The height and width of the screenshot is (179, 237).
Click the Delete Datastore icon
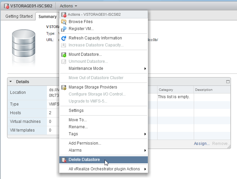tap(64, 160)
